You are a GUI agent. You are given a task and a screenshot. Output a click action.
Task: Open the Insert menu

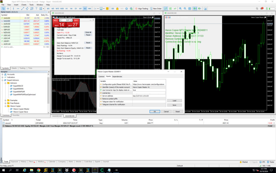coord(16,5)
